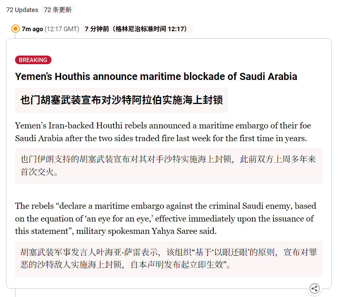The width and height of the screenshot is (340, 297).
Task: Click the orange live update marker
Action: [15, 29]
